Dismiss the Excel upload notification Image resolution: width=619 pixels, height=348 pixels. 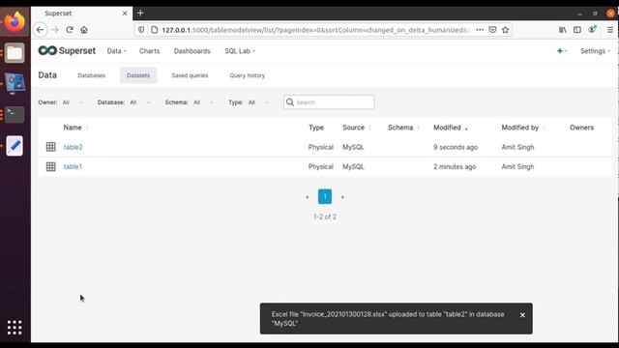click(522, 315)
